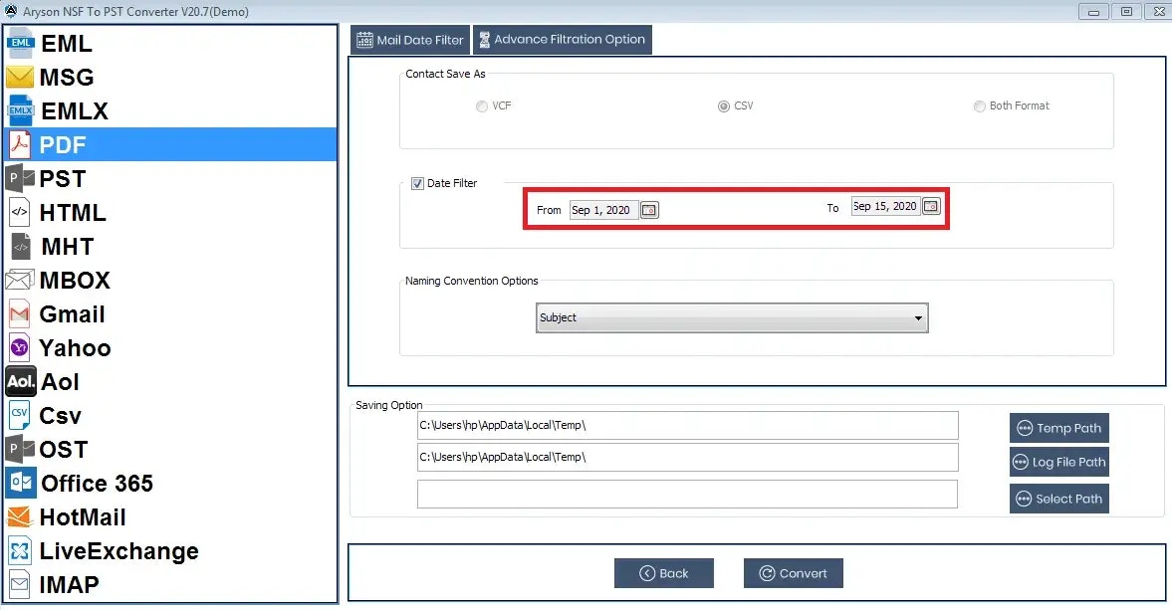The image size is (1172, 610).
Task: Select the OST label in format list
Action: point(64,450)
